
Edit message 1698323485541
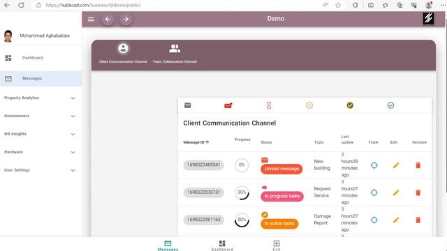tap(396, 165)
